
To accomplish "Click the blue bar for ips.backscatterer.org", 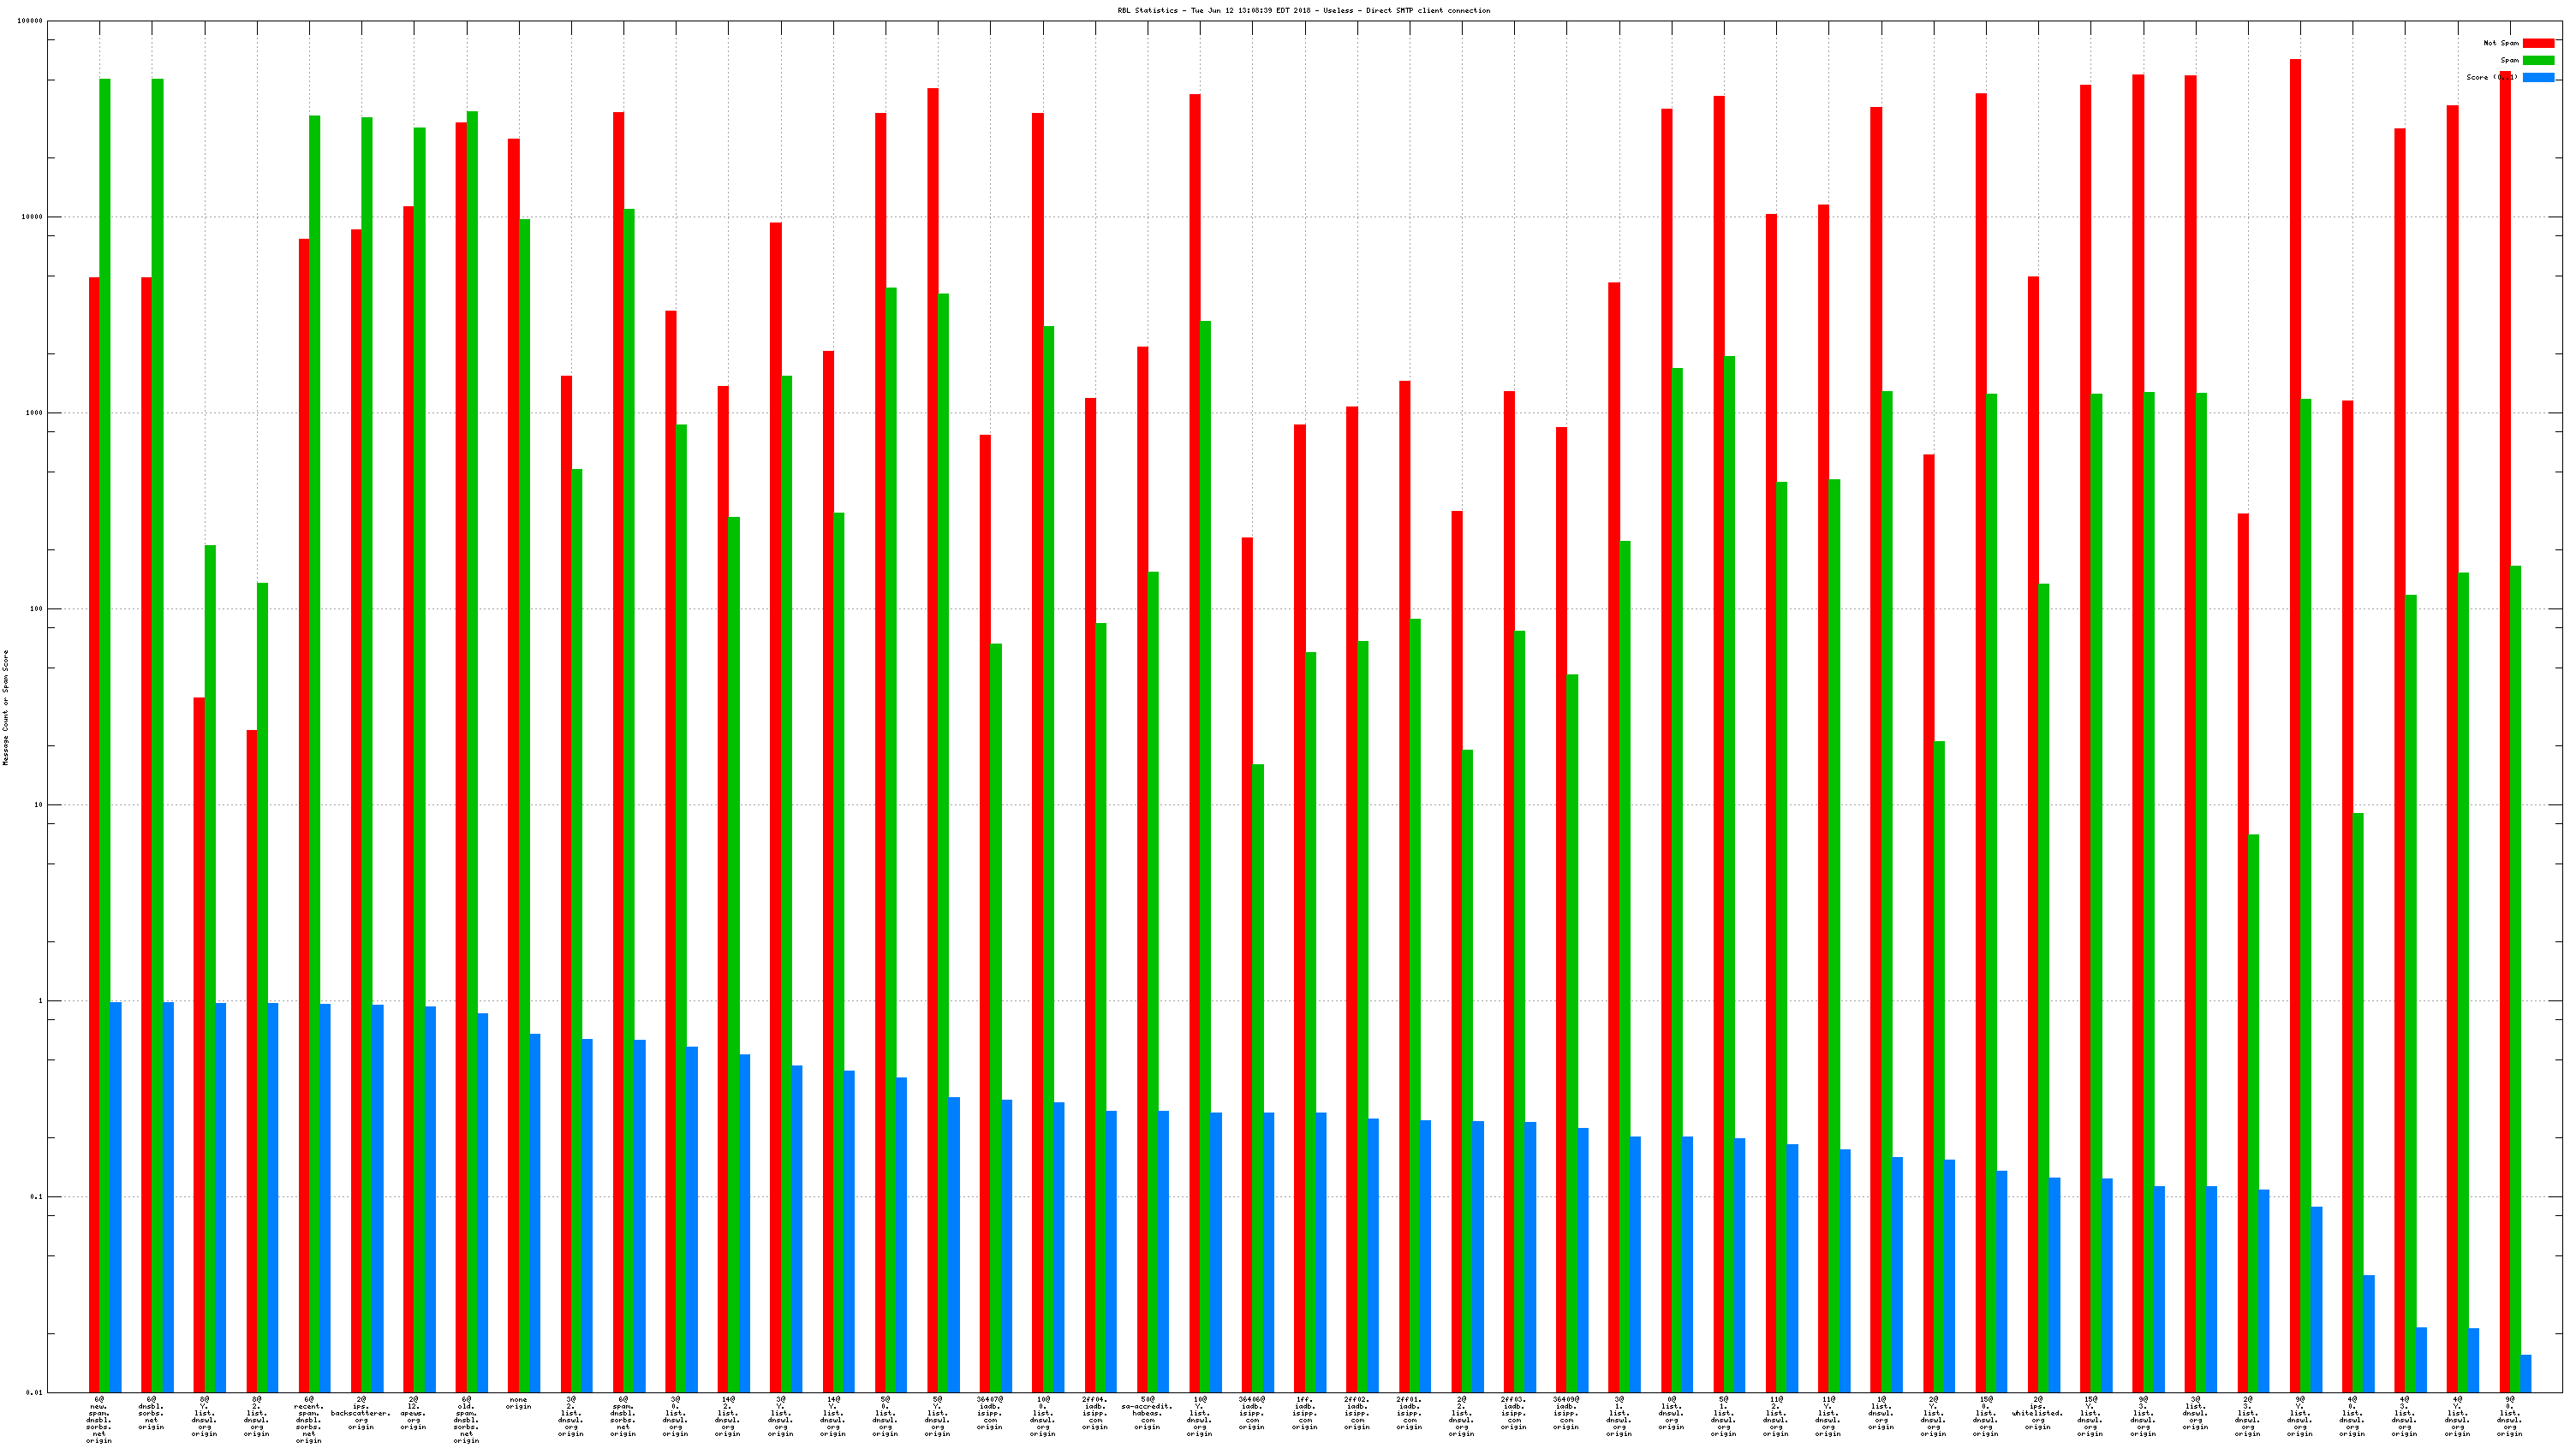I will [378, 1198].
